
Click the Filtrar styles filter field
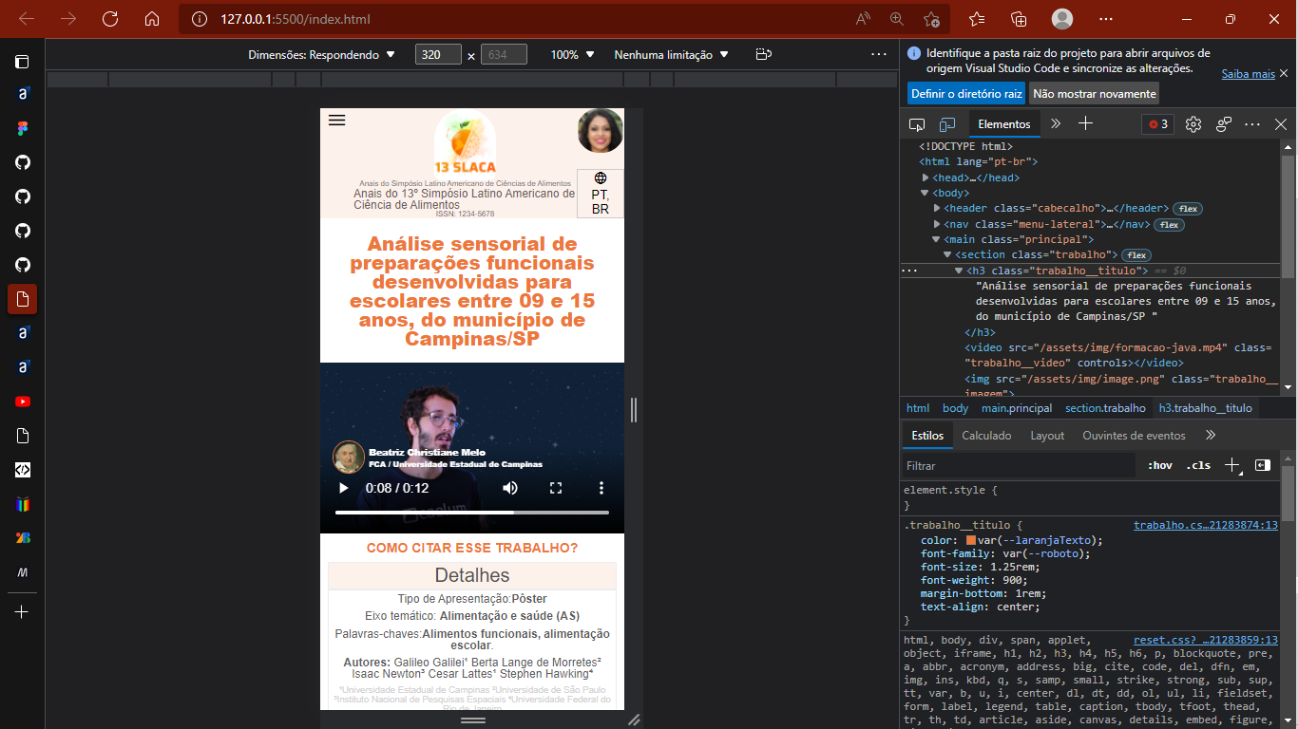click(x=1019, y=466)
